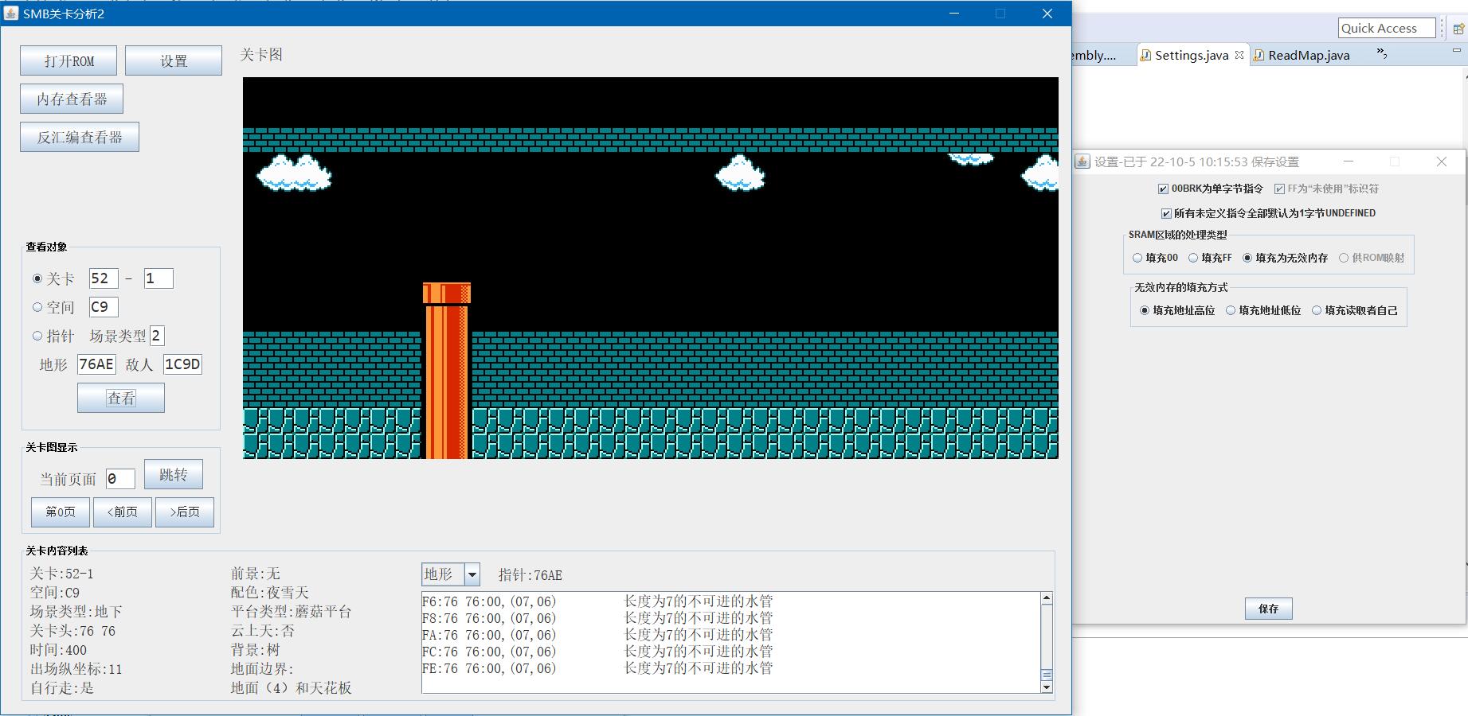Click the 平台类型:蘑菇平台 info text
Screen dimensions: 1468x716
click(x=291, y=612)
